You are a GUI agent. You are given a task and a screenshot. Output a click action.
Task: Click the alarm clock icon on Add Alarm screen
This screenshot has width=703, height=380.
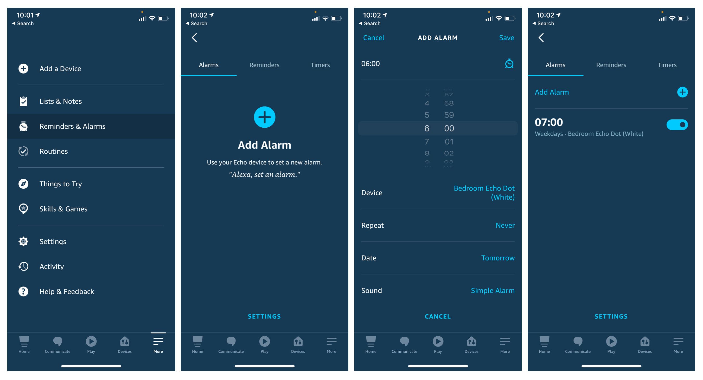(x=509, y=63)
